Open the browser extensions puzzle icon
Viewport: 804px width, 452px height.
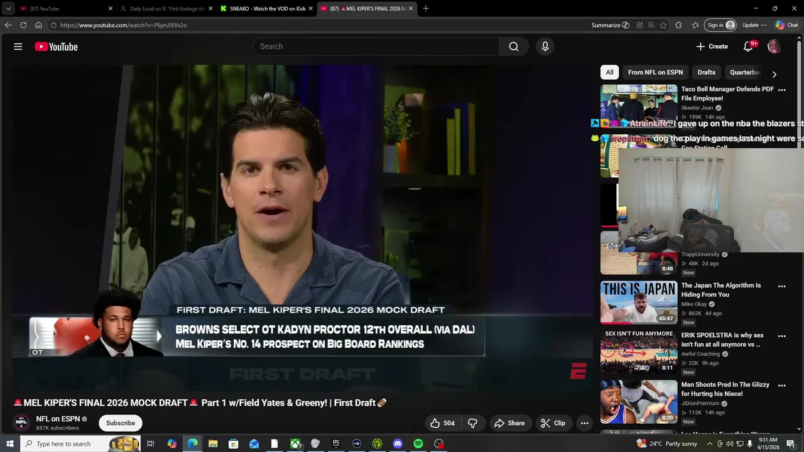click(679, 25)
